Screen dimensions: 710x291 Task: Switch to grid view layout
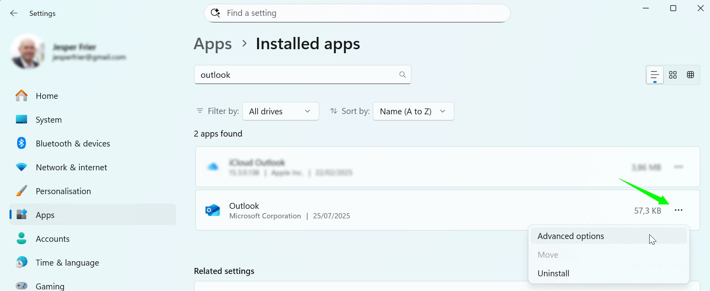(673, 75)
